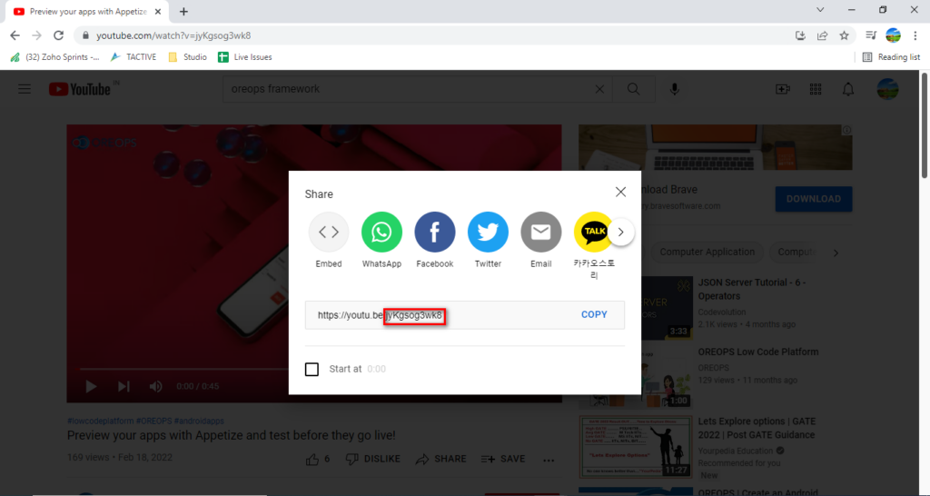Click #lowcodeplatform hashtag link

(100, 421)
